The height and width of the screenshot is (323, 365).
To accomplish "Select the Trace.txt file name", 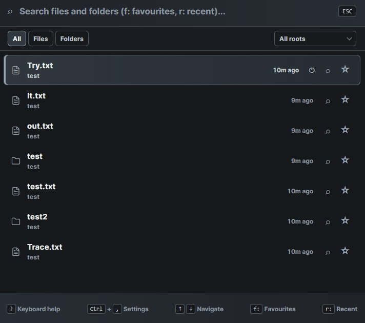I will (x=45, y=247).
